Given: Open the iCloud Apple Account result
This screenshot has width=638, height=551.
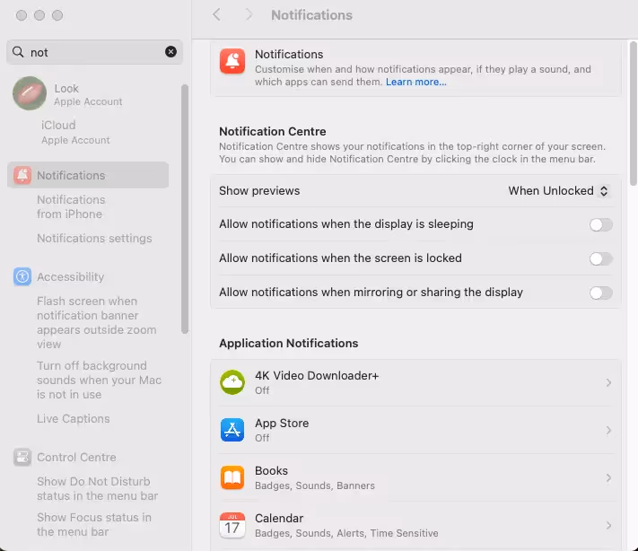Looking at the screenshot, I should click(75, 132).
